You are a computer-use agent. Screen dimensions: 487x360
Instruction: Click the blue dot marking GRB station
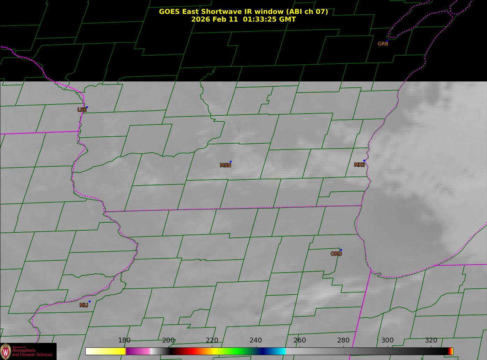387,41
